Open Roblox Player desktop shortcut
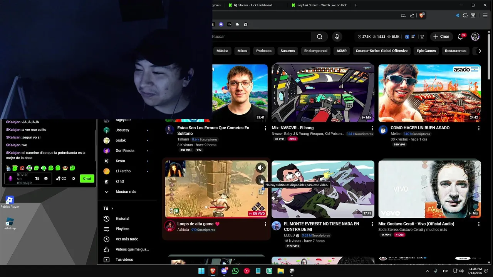Viewport: 493px width, 277px height. coord(9,202)
